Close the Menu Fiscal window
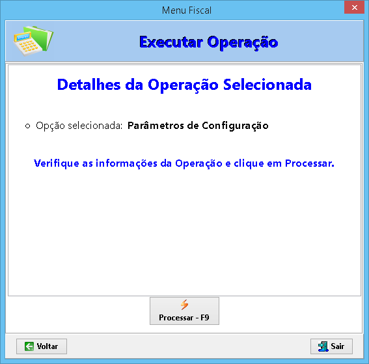Viewport: 369px width, 364px height. (x=354, y=7)
